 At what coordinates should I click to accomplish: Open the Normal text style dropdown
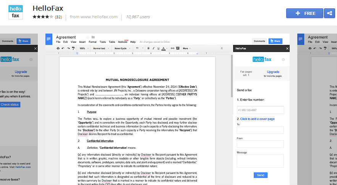coord(101,48)
